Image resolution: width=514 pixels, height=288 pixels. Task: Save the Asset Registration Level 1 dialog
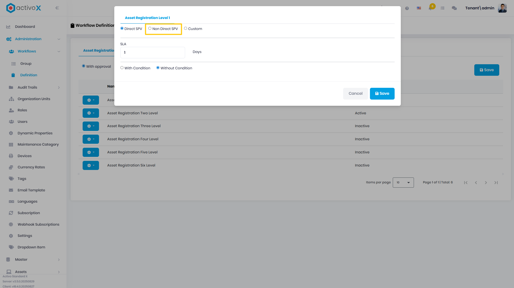(382, 93)
